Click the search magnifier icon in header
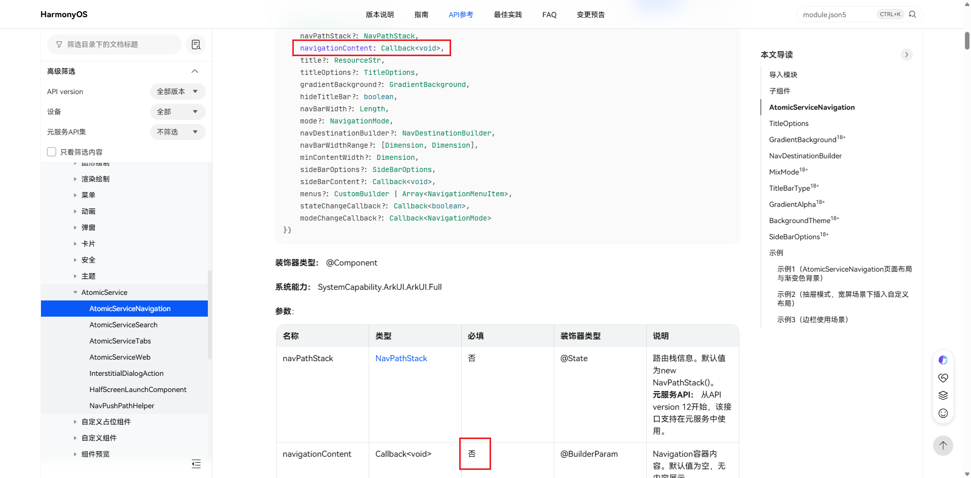The width and height of the screenshot is (971, 478). tap(912, 14)
